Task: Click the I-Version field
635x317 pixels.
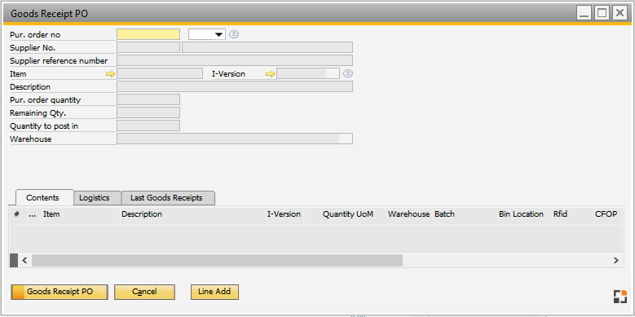Action: pyautogui.click(x=308, y=73)
